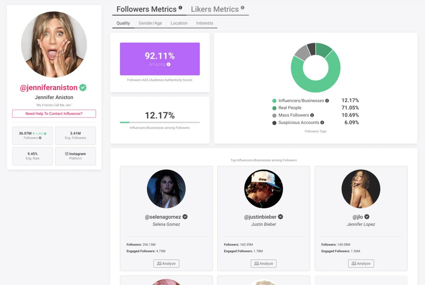Click the 12.17% influencers progress bar
This screenshot has height=285, width=425.
click(x=160, y=122)
